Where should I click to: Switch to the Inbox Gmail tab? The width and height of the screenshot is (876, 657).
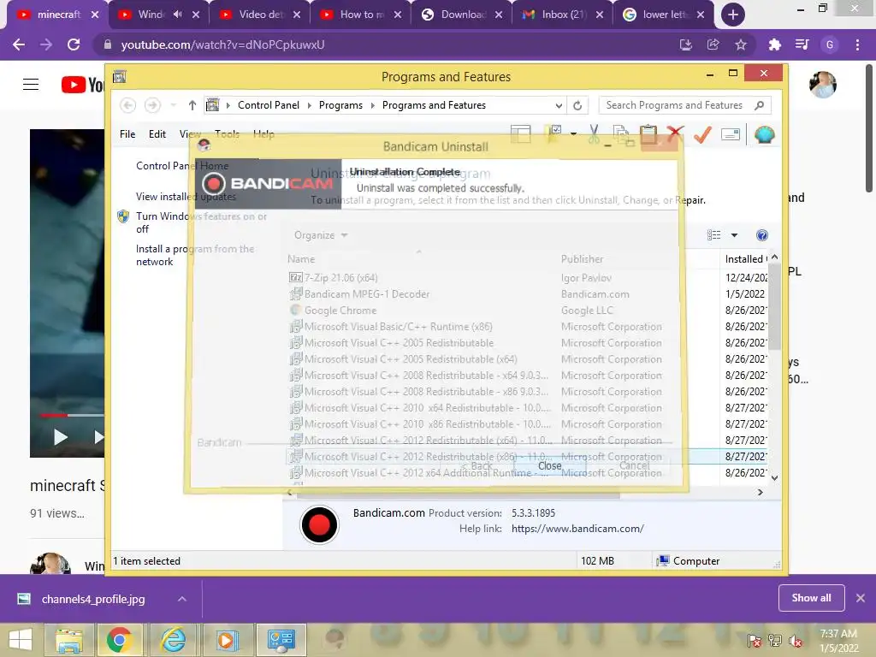pyautogui.click(x=563, y=15)
